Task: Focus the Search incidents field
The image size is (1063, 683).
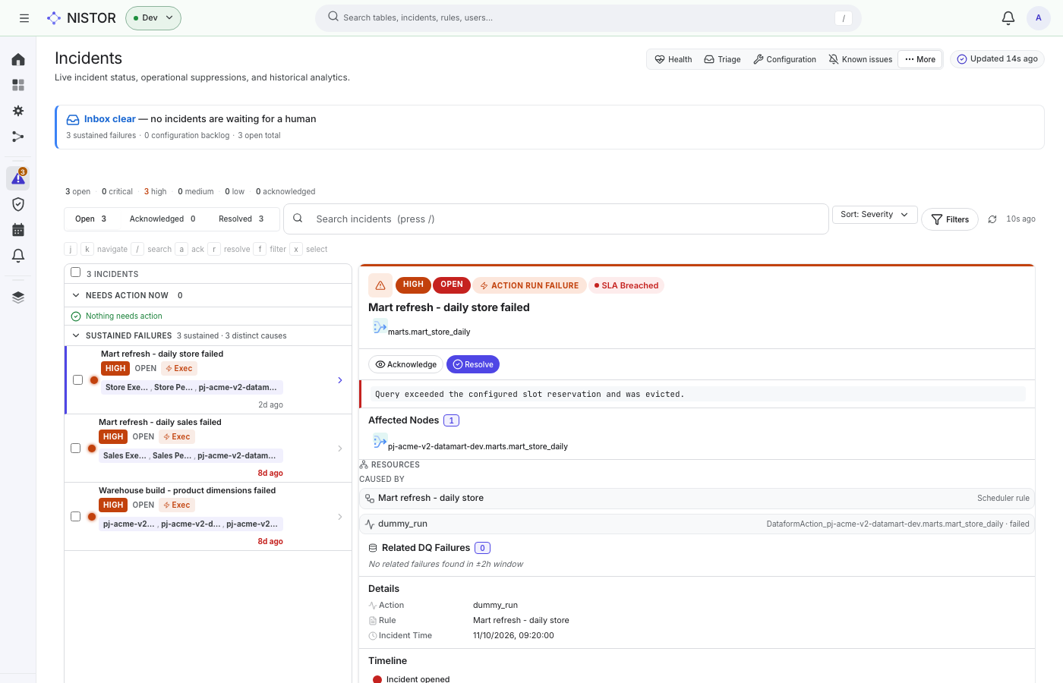Action: pos(556,219)
